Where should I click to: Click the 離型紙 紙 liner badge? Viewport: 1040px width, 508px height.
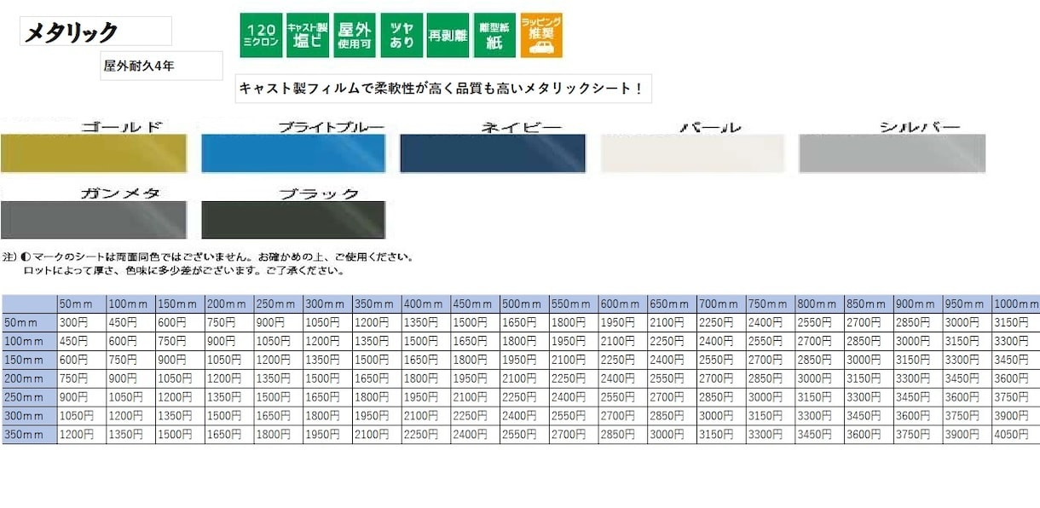(494, 35)
